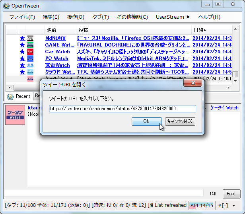Click the Post button
The width and height of the screenshot is (245, 214).
tap(231, 194)
